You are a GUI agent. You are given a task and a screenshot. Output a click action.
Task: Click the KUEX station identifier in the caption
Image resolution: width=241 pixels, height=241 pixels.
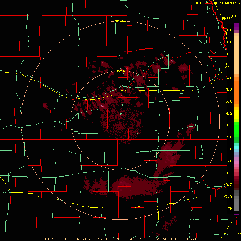click(x=154, y=239)
